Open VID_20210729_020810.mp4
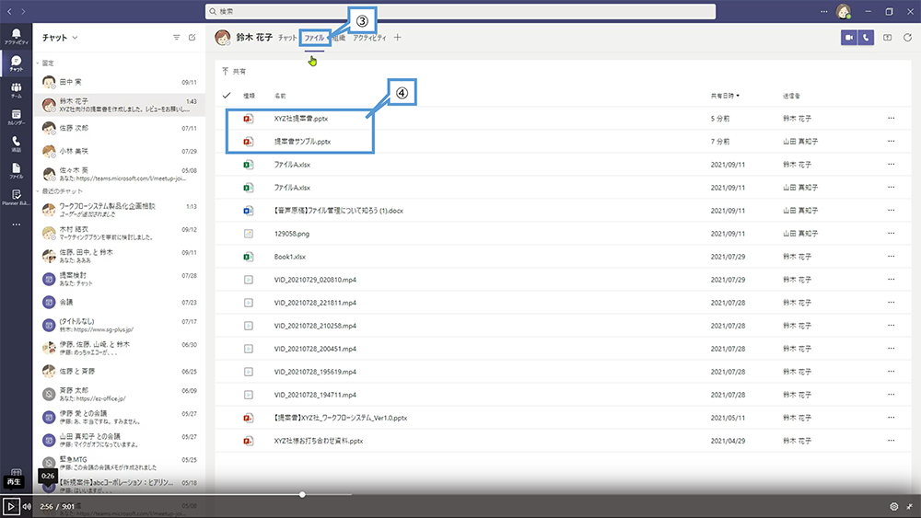921x518 pixels. point(315,280)
